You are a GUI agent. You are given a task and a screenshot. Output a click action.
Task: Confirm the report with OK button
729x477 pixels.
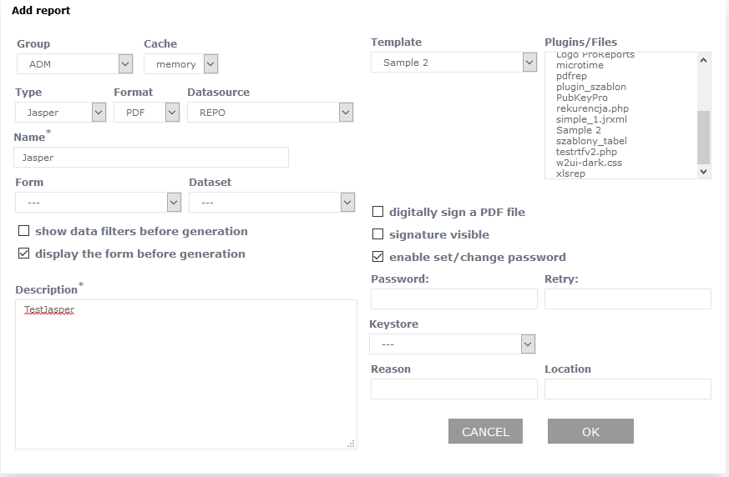coord(590,431)
